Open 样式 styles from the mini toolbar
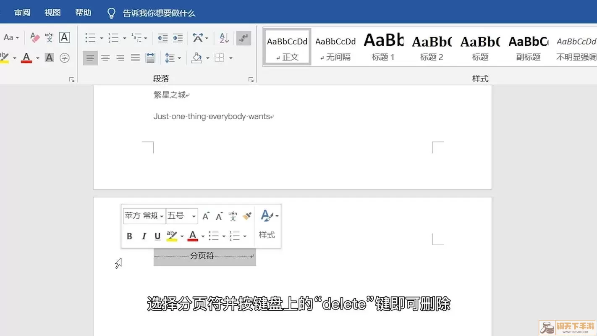The height and width of the screenshot is (336, 597). [267, 226]
